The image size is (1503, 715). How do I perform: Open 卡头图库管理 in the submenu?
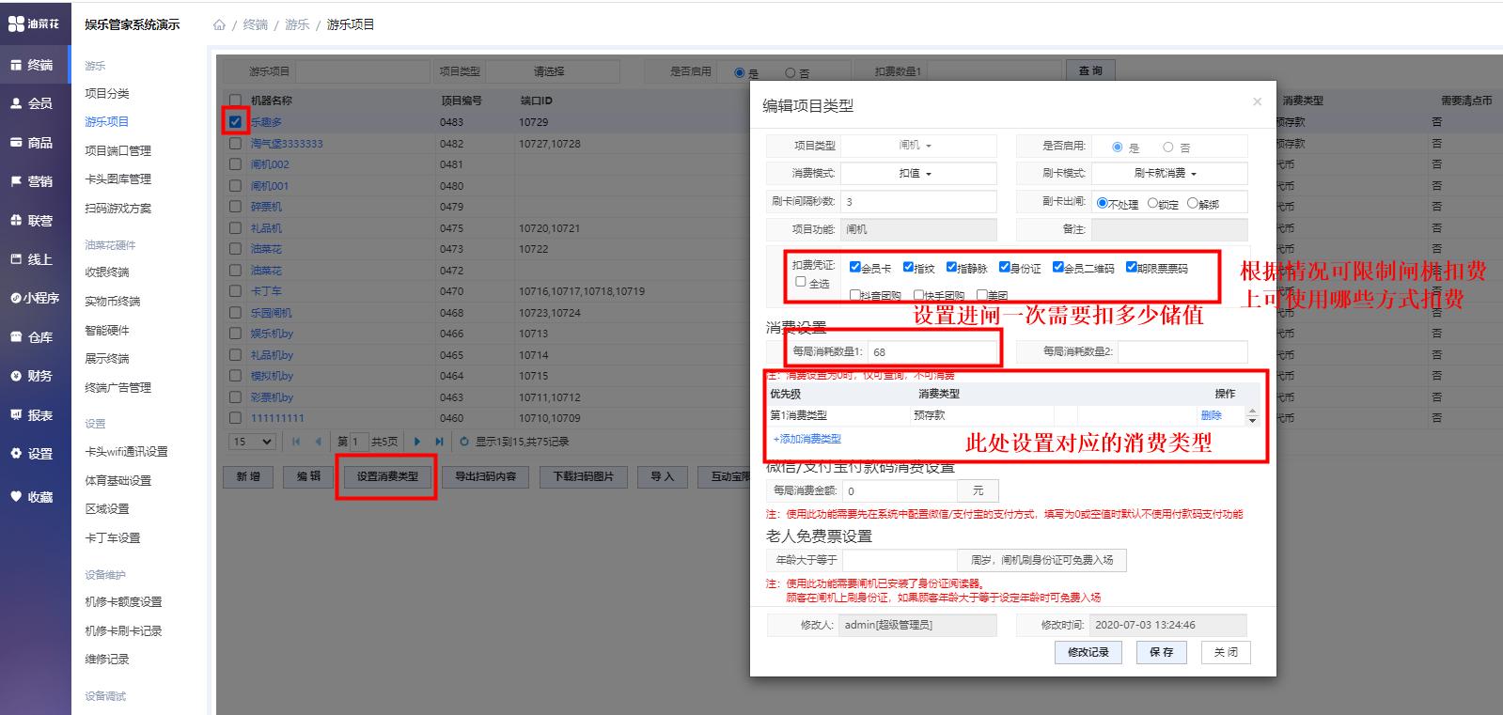[117, 179]
